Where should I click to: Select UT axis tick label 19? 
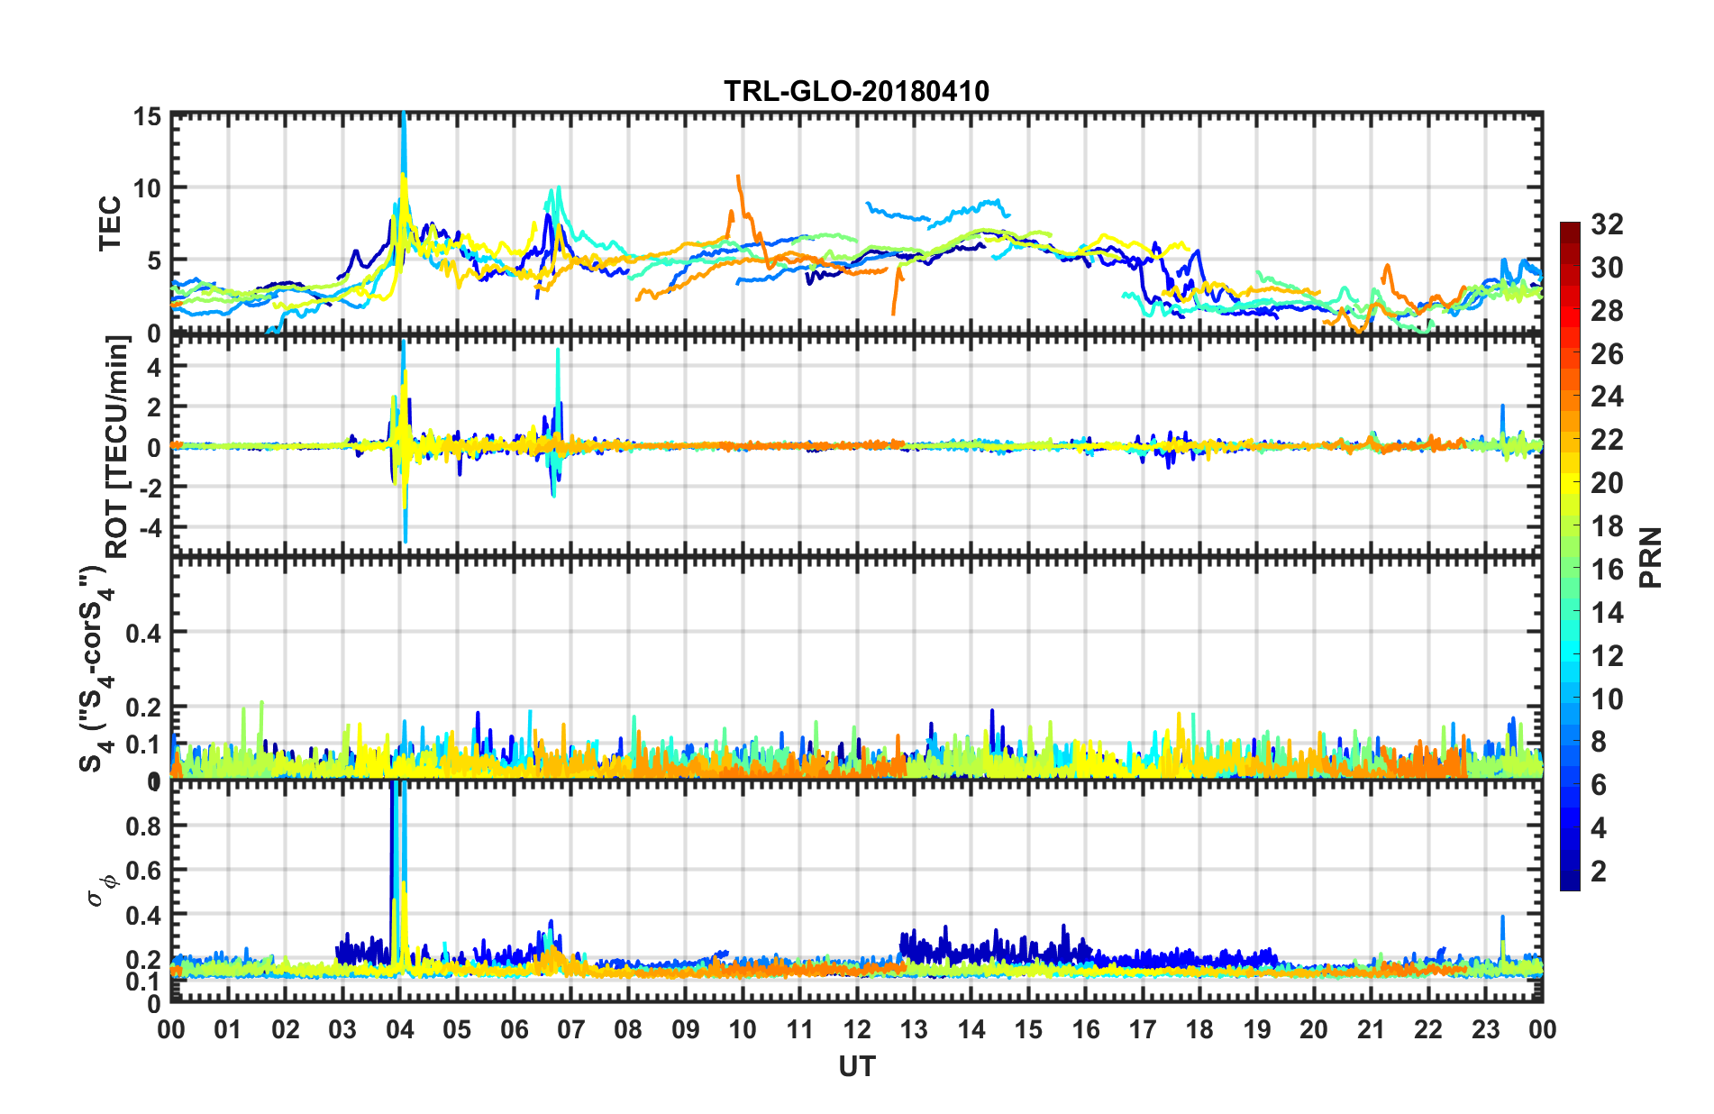[x=1257, y=1029]
